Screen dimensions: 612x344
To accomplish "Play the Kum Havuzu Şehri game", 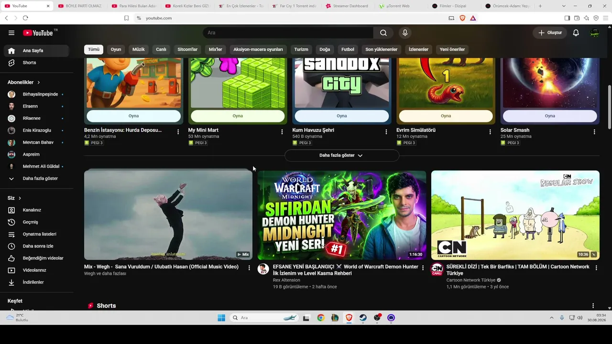I will 342,116.
